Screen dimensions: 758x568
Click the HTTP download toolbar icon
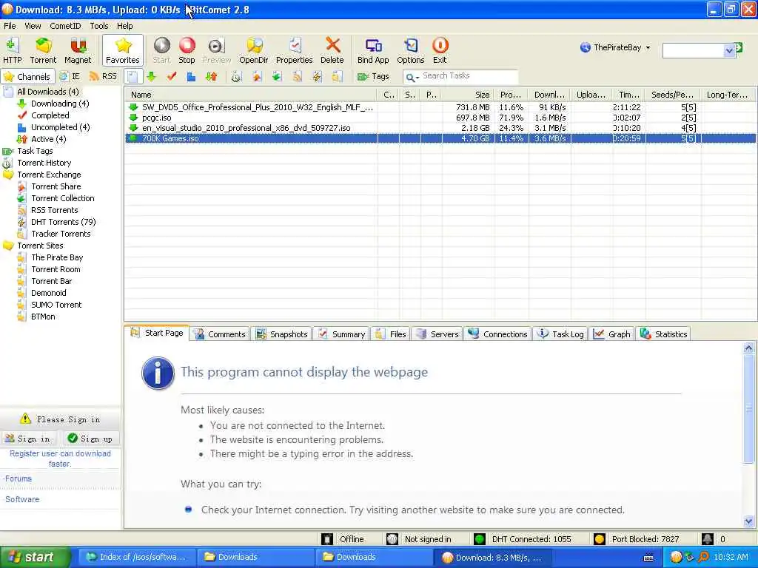click(12, 50)
